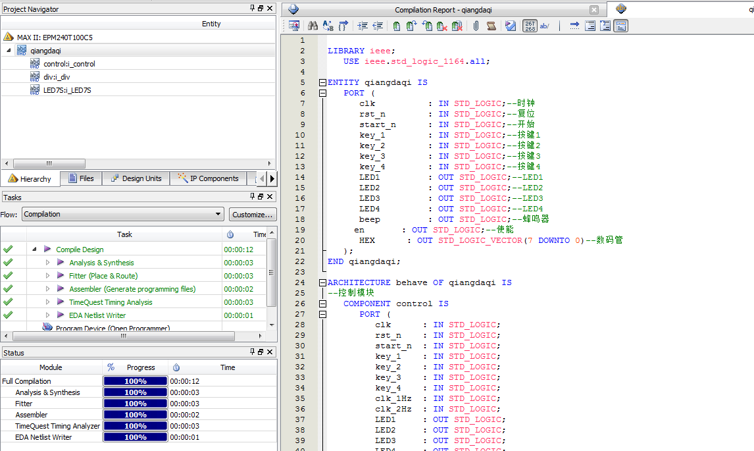Screen dimensions: 754x451
Task: Select LED7S:i_LED7S in the hierarchy
Action: [x=67, y=90]
